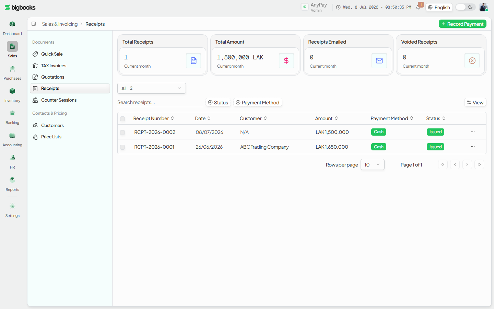Sort by Payment Method column
Screen dimensions: 494x309
tap(392, 118)
